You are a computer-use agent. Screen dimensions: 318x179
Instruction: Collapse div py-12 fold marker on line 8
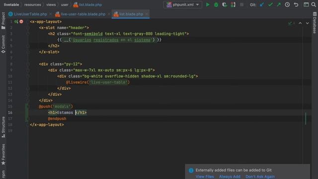[28, 64]
